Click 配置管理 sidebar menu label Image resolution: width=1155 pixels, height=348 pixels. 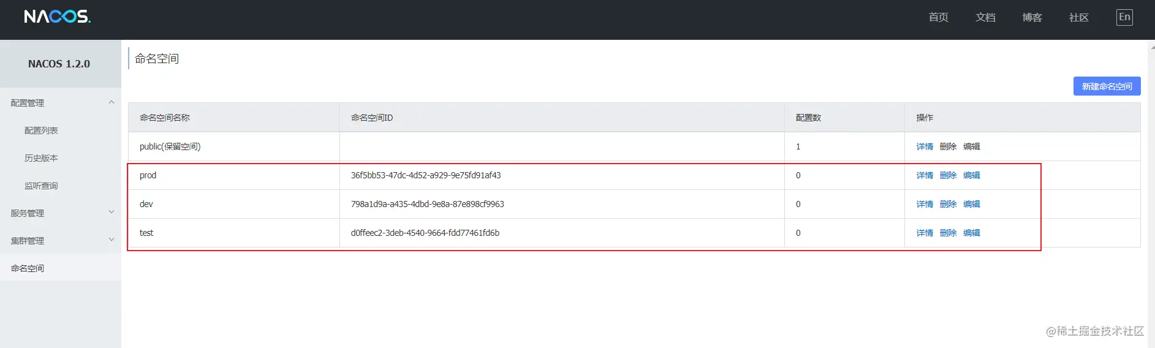click(x=28, y=103)
